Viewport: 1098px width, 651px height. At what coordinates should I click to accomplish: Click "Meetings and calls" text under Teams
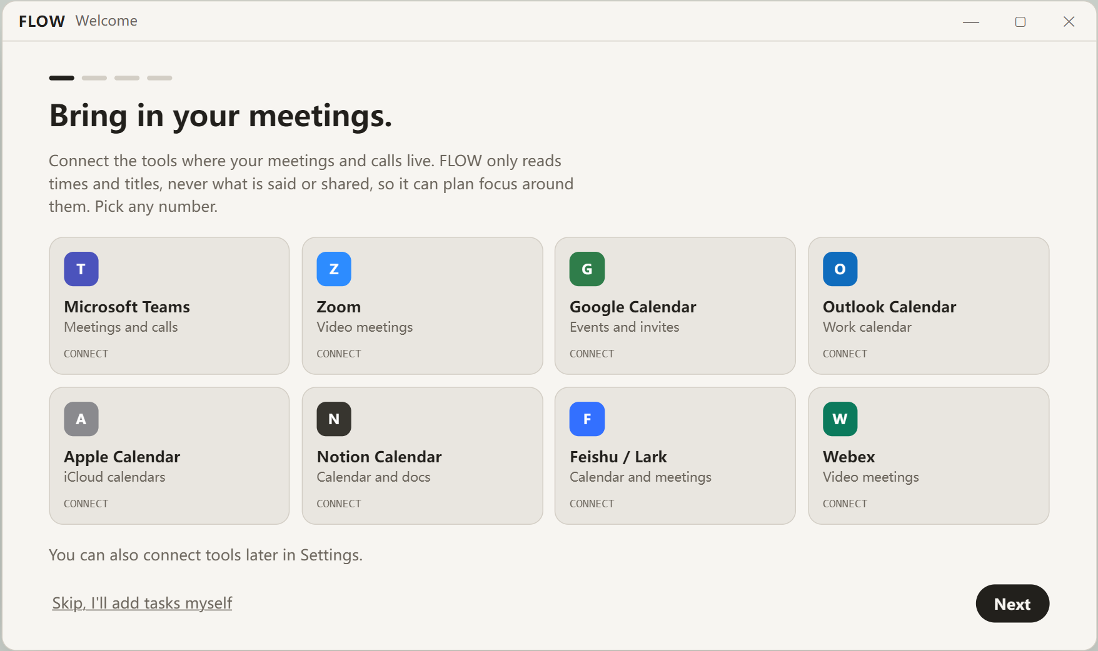[x=121, y=327]
